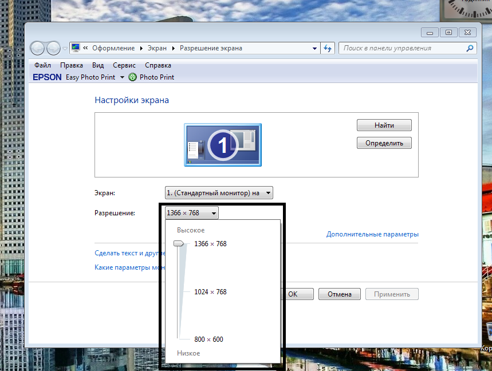This screenshot has height=371, width=492.
Task: Minimize the control panel window
Action: pos(430,32)
